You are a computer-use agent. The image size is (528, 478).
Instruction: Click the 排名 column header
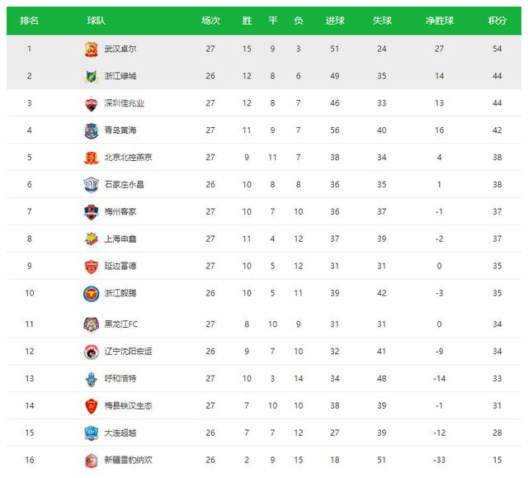pos(30,21)
